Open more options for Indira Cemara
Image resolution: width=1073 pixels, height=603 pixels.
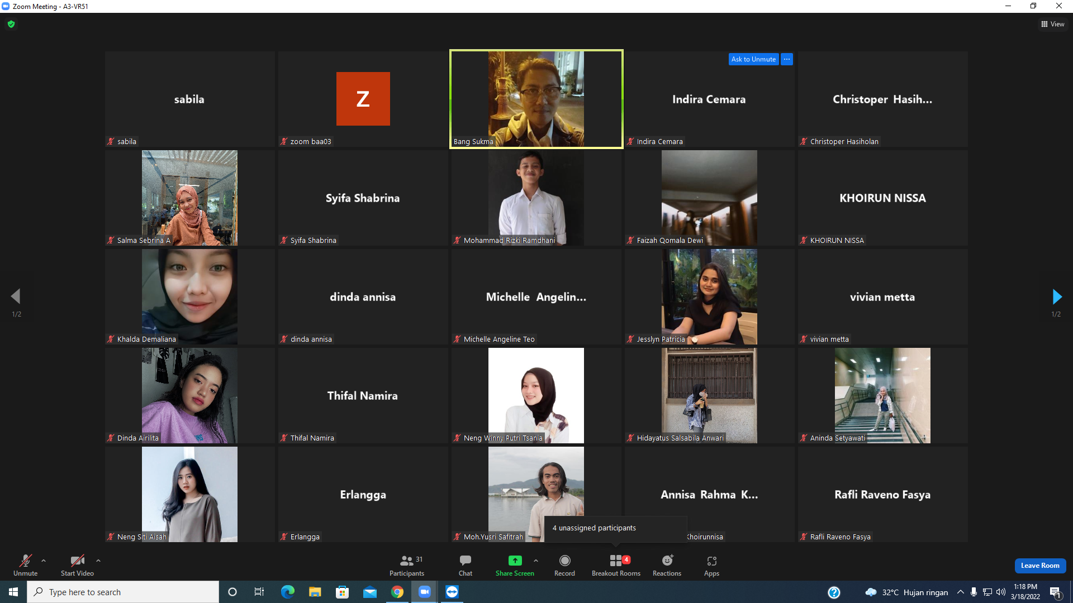point(787,59)
